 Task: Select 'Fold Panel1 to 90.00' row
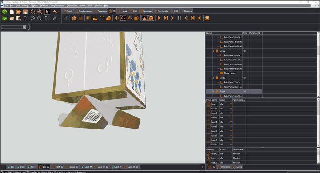(233, 42)
